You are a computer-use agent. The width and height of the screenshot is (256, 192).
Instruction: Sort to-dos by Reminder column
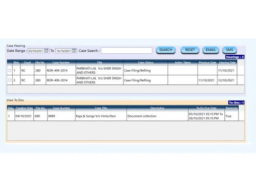231,108
